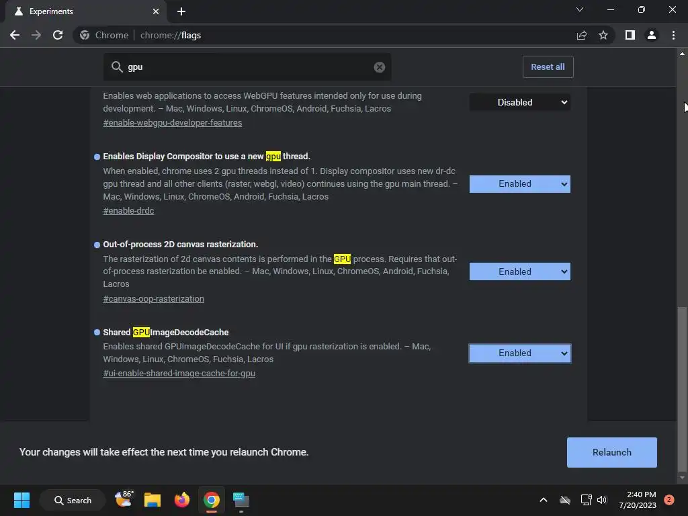Open the WebGPU developer features Disabled dropdown
This screenshot has height=516, width=688.
coord(520,102)
